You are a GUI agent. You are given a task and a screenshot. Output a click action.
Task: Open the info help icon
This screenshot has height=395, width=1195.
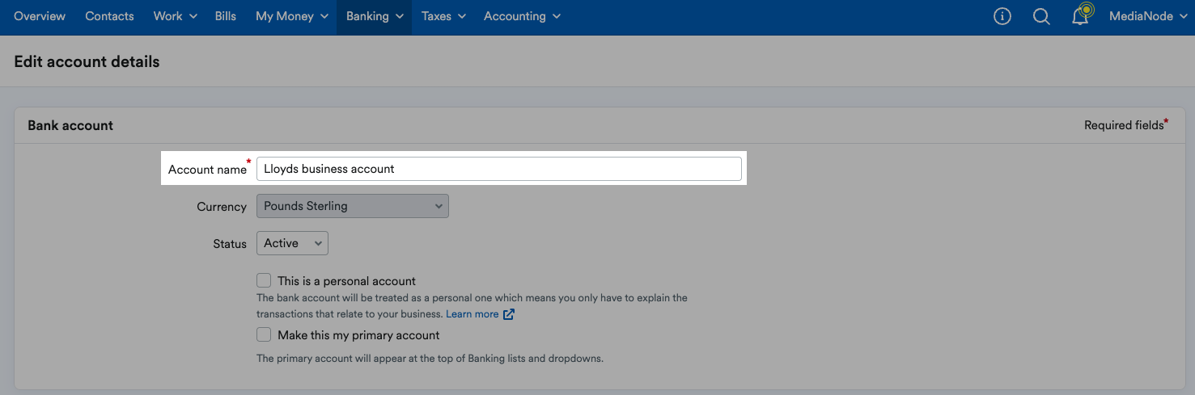[x=1002, y=16]
